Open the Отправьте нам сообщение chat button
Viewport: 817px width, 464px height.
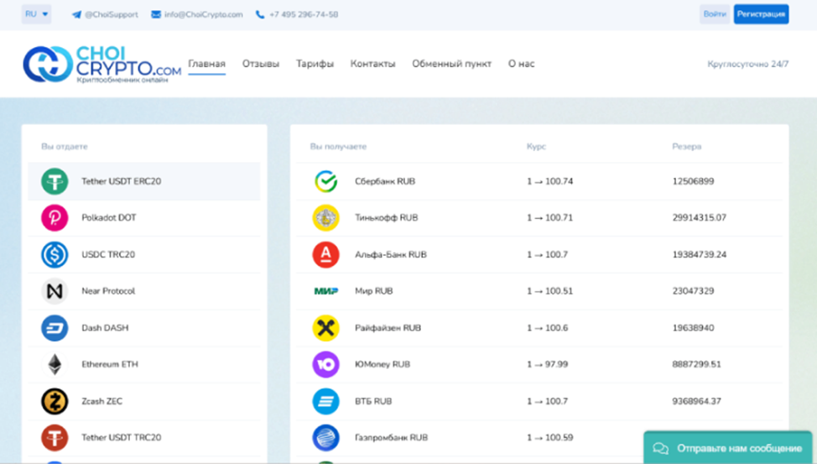pos(728,447)
